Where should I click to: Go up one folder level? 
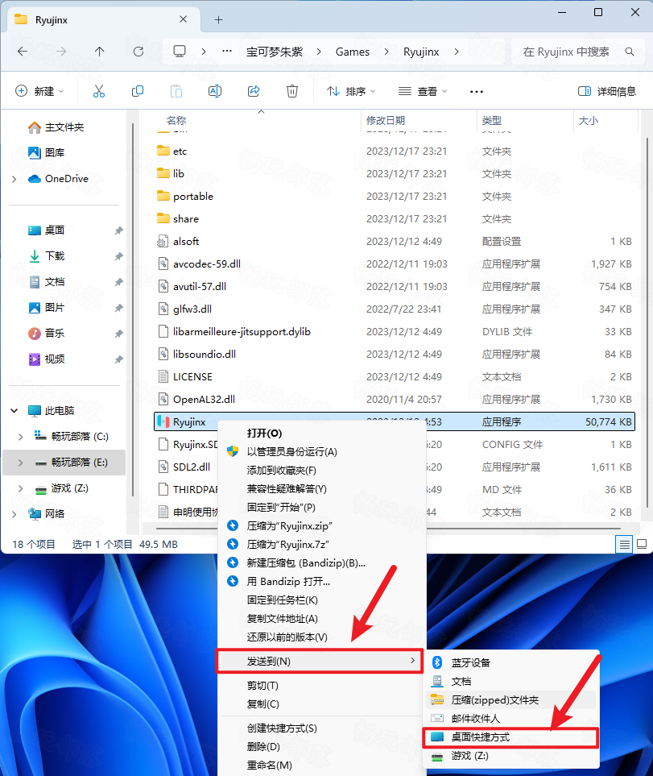point(99,52)
